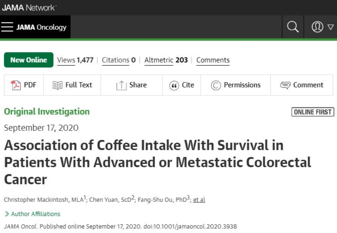337x233 pixels.
Task: Click the Permissions copyright icon
Action: coord(216,85)
